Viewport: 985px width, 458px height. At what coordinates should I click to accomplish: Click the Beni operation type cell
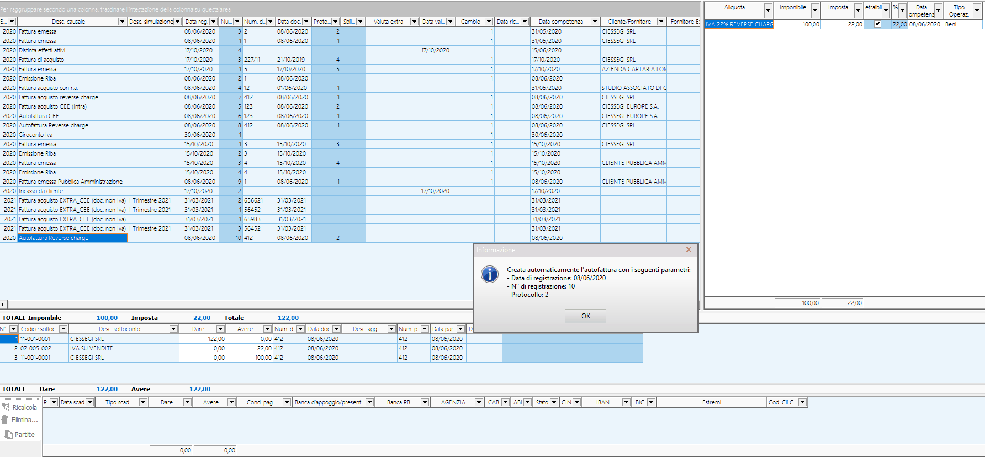(x=963, y=24)
